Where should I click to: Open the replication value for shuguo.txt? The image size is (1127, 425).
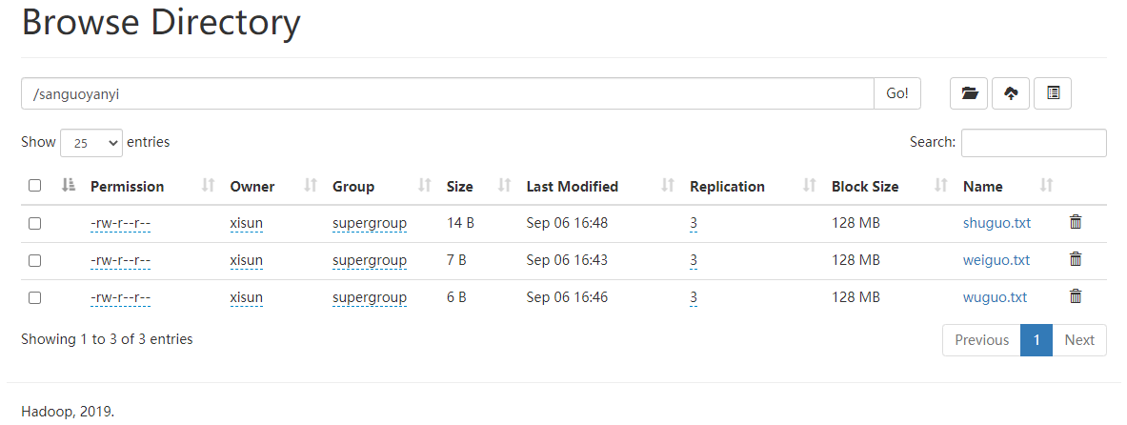[x=694, y=224]
